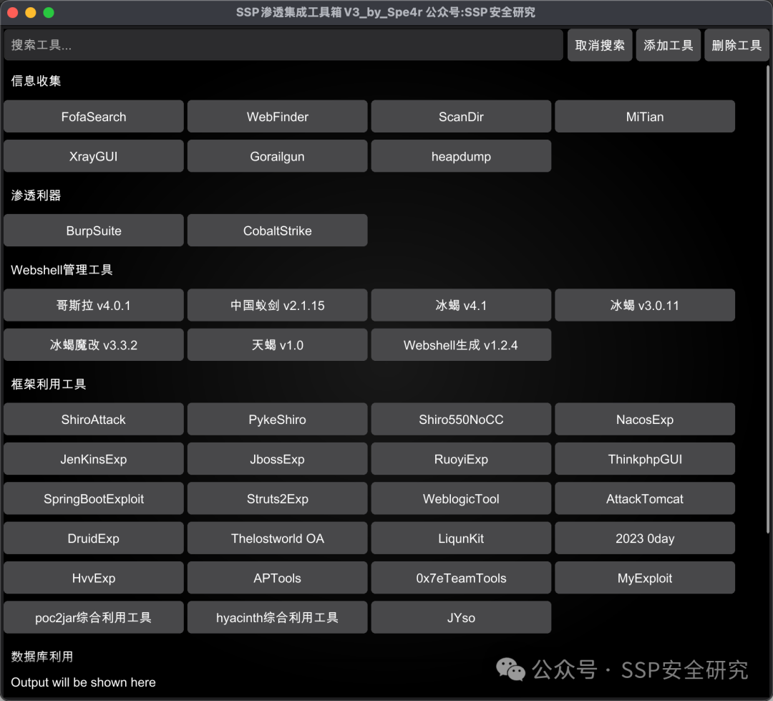Click the 信息收集 section heading
This screenshot has width=773, height=701.
pyautogui.click(x=36, y=81)
